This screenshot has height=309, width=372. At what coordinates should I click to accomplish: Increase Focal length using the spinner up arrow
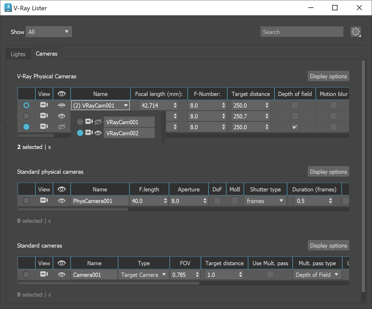(x=175, y=103)
